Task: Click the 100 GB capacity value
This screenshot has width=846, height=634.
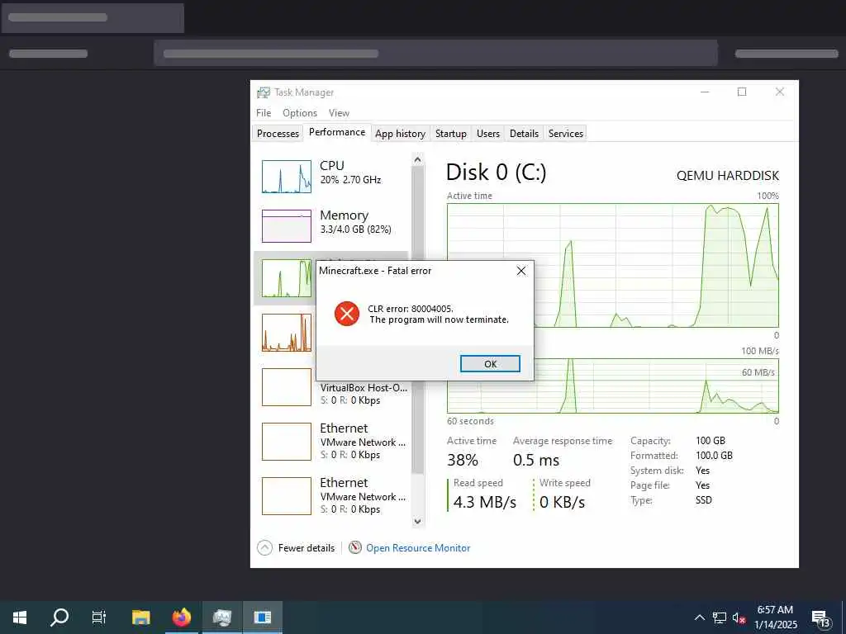Action: tap(710, 441)
